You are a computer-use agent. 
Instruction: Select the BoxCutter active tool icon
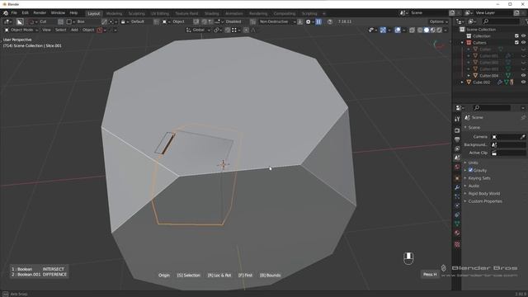click(x=20, y=21)
